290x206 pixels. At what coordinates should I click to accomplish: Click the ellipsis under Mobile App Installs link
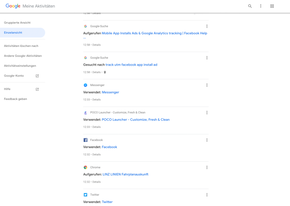click(85, 38)
